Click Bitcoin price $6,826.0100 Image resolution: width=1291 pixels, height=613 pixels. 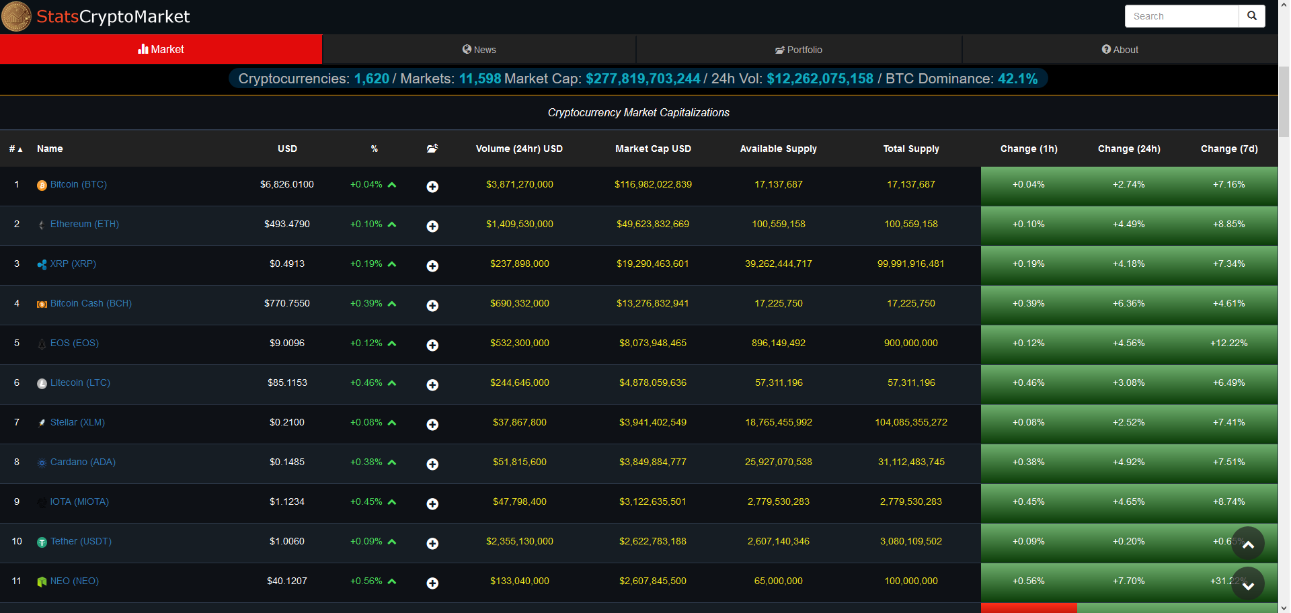pyautogui.click(x=287, y=184)
